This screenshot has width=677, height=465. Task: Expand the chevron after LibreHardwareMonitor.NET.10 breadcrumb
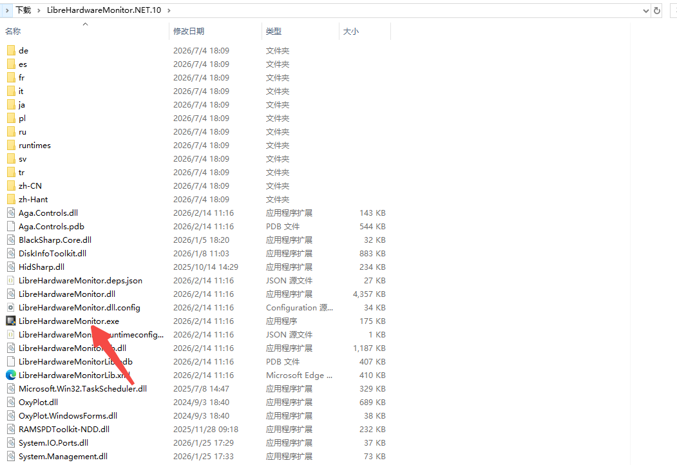(x=169, y=10)
